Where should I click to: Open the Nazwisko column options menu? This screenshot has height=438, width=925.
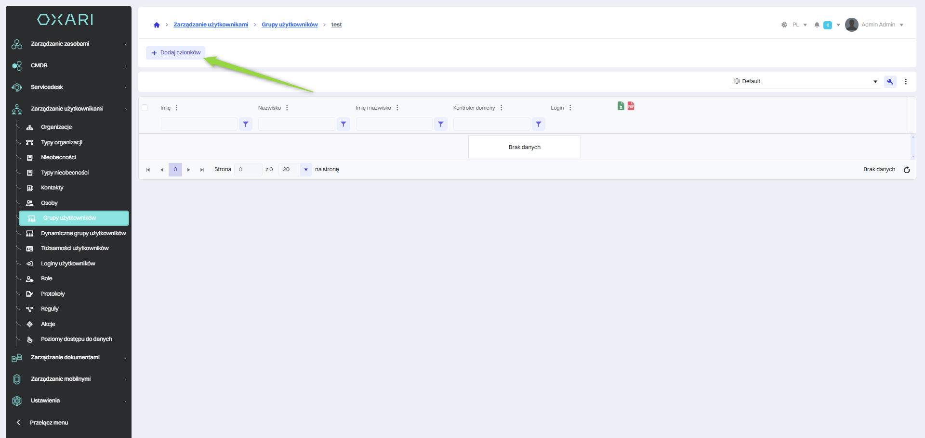(287, 108)
